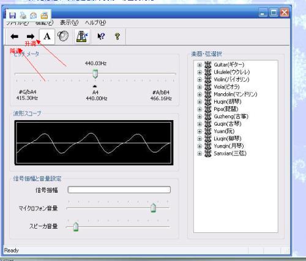Expand the Pipa tree node

pyautogui.click(x=200, y=109)
